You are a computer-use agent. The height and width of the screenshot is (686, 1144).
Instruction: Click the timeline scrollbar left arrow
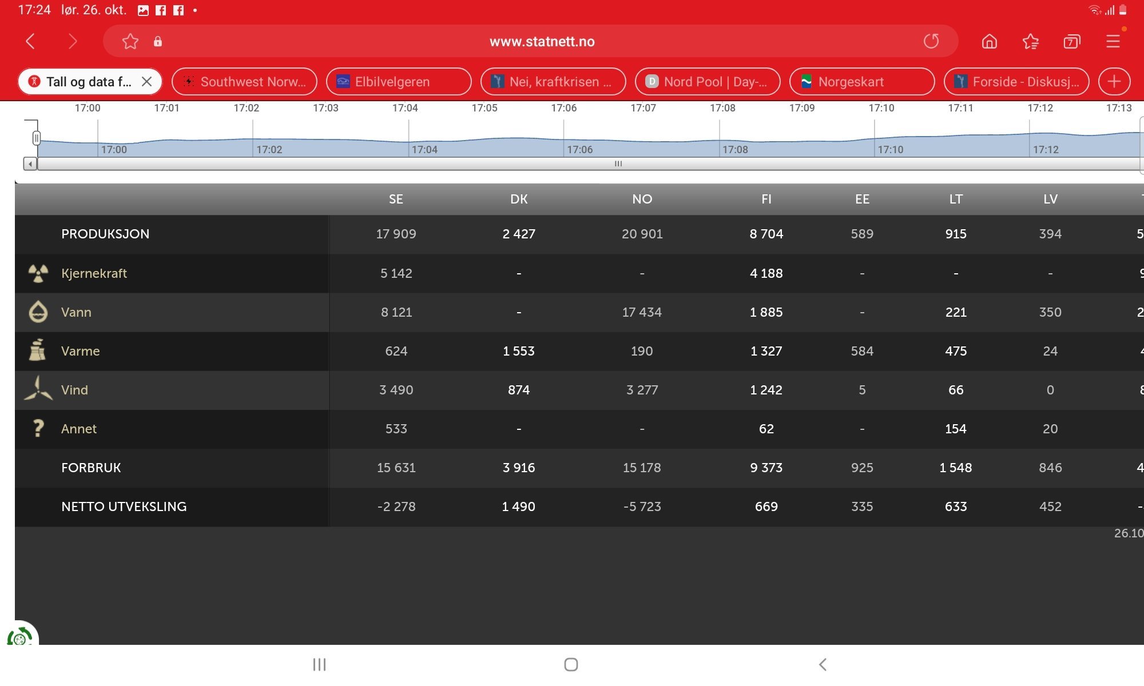pyautogui.click(x=30, y=164)
